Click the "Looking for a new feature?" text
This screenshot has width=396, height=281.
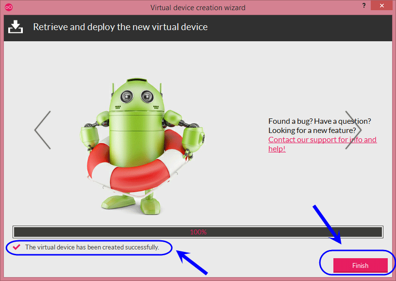[312, 131]
